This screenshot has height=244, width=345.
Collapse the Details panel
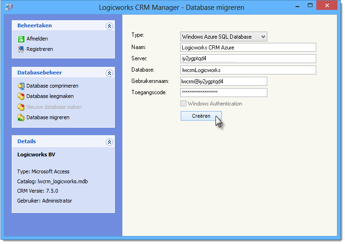point(109,142)
